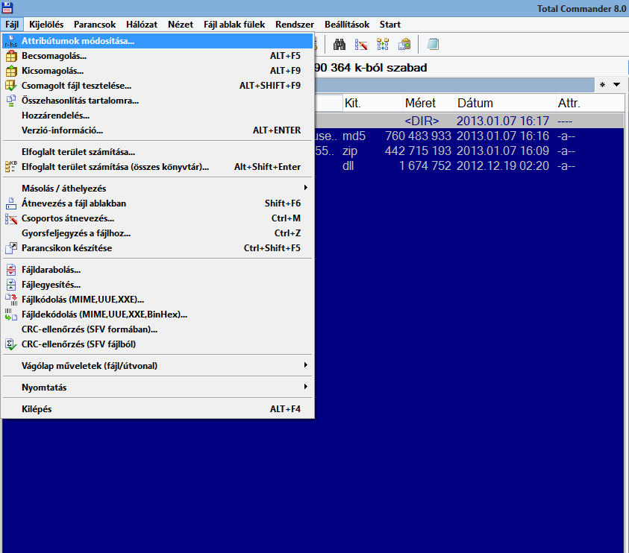Click the binoculars search files toolbar icon
629x553 pixels.
339,44
